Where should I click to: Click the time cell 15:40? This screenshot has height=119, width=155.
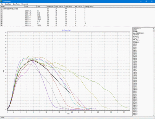click(39, 19)
